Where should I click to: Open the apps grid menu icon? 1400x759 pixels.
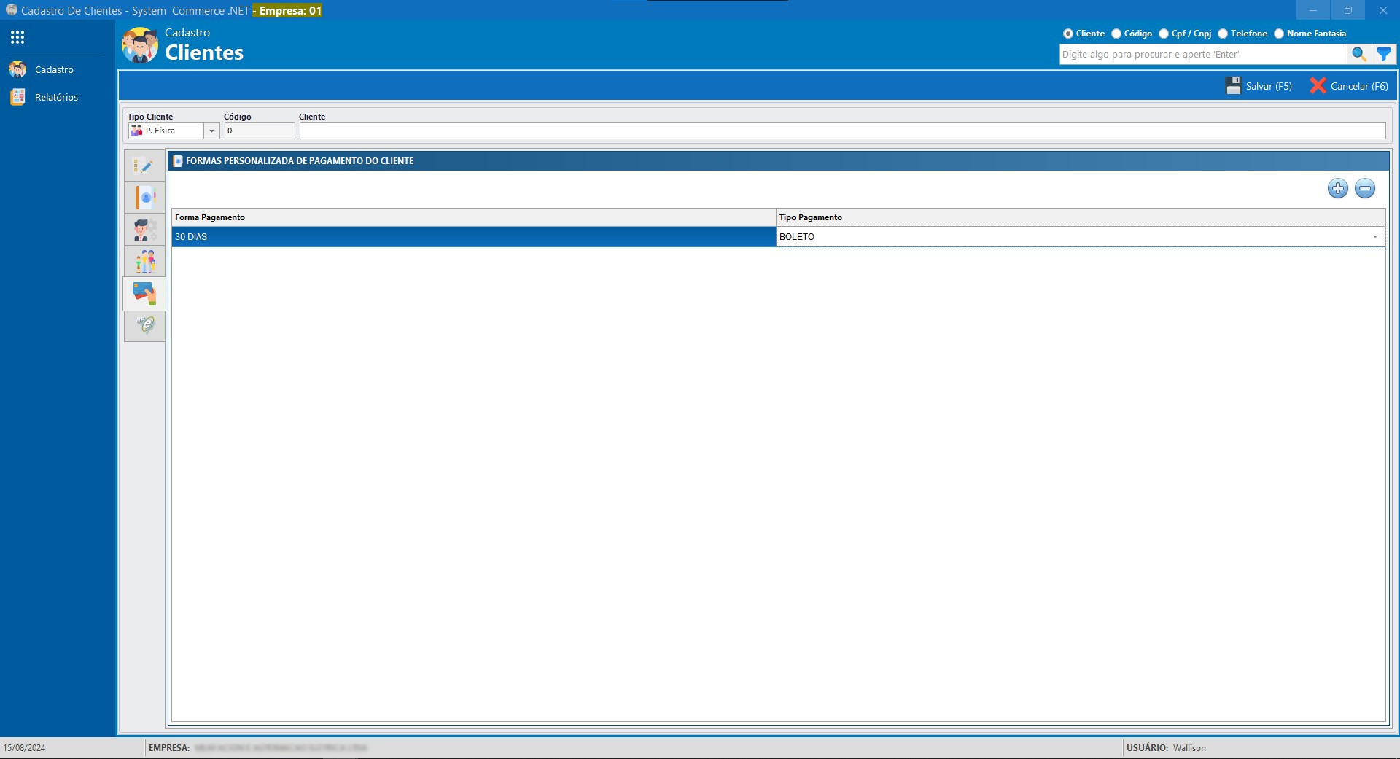[17, 37]
